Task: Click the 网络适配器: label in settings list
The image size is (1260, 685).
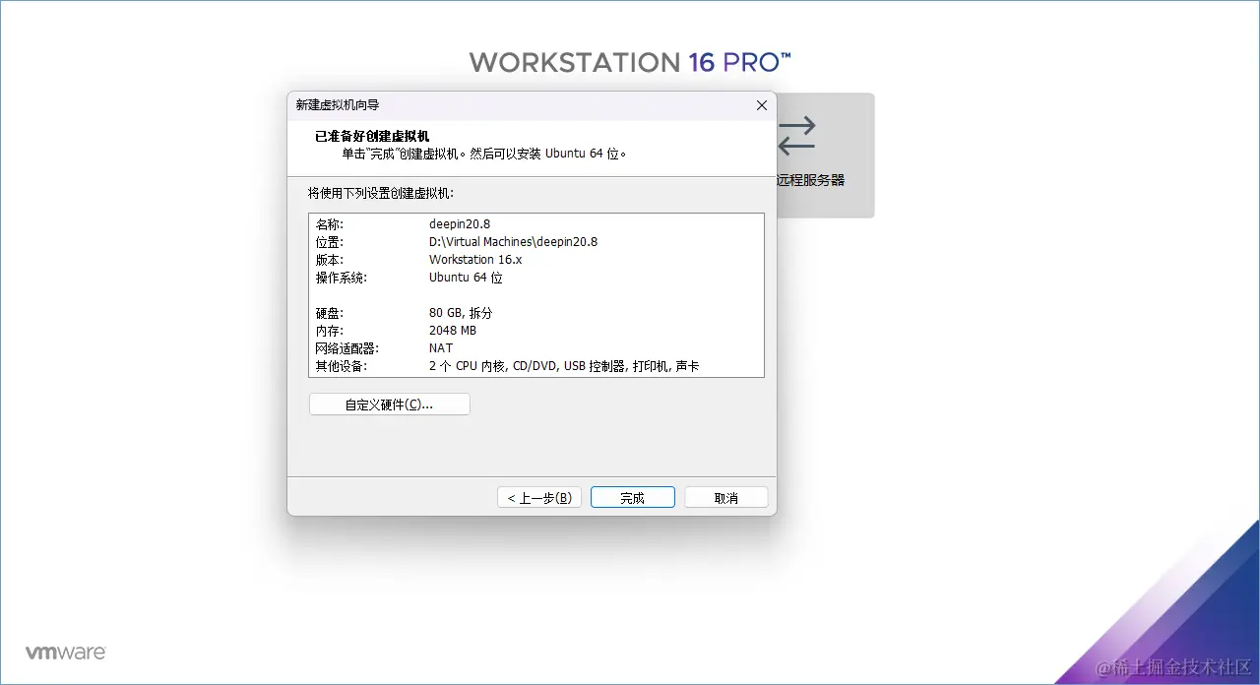Action: coord(347,348)
